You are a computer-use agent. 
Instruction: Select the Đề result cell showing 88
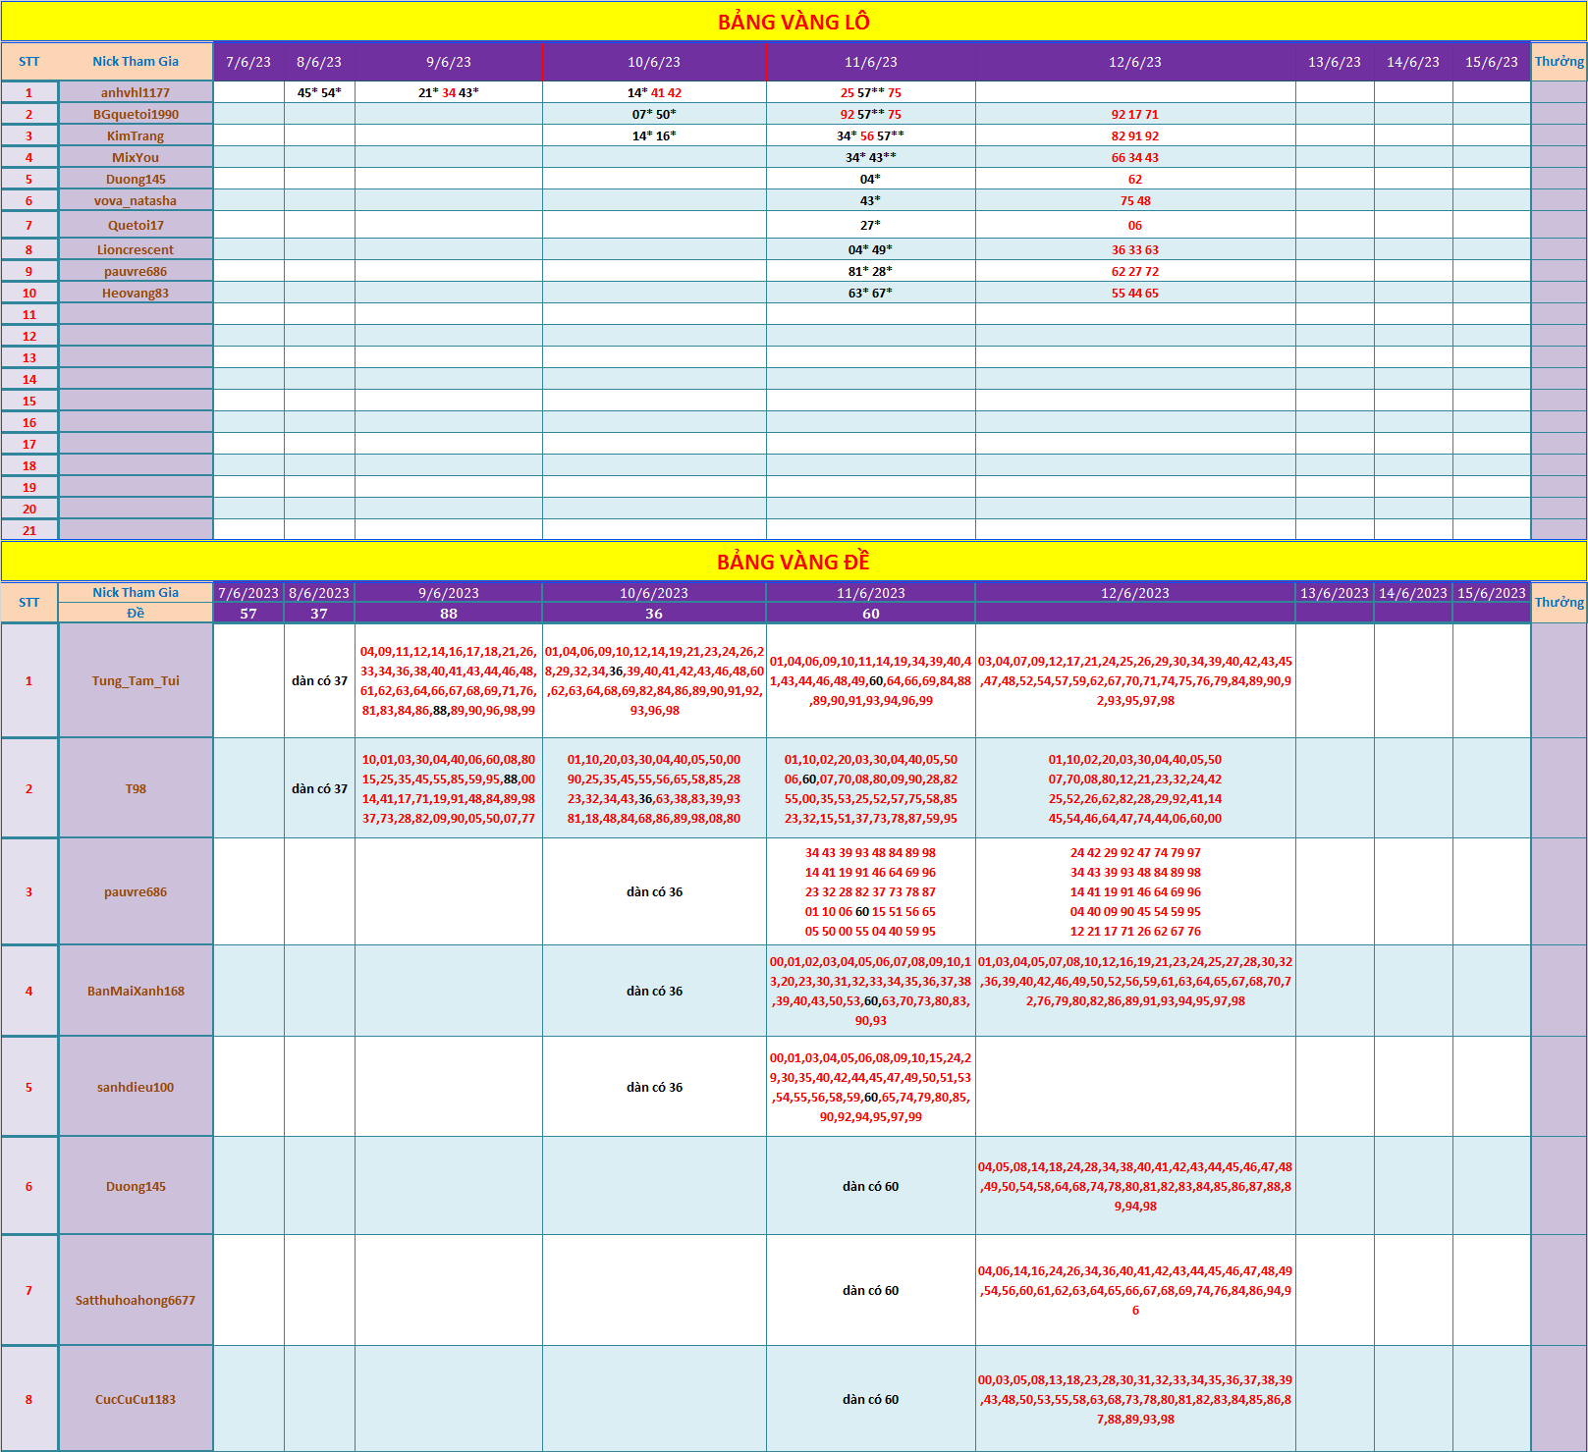tap(449, 614)
